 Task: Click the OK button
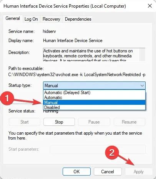point(76,171)
